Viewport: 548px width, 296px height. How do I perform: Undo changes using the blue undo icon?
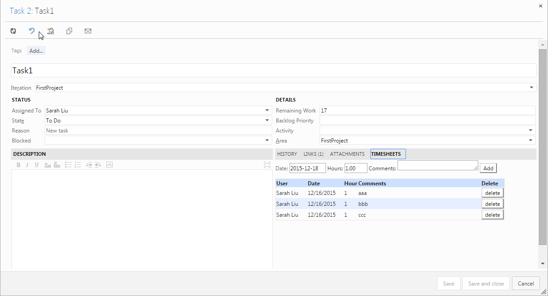pyautogui.click(x=31, y=31)
